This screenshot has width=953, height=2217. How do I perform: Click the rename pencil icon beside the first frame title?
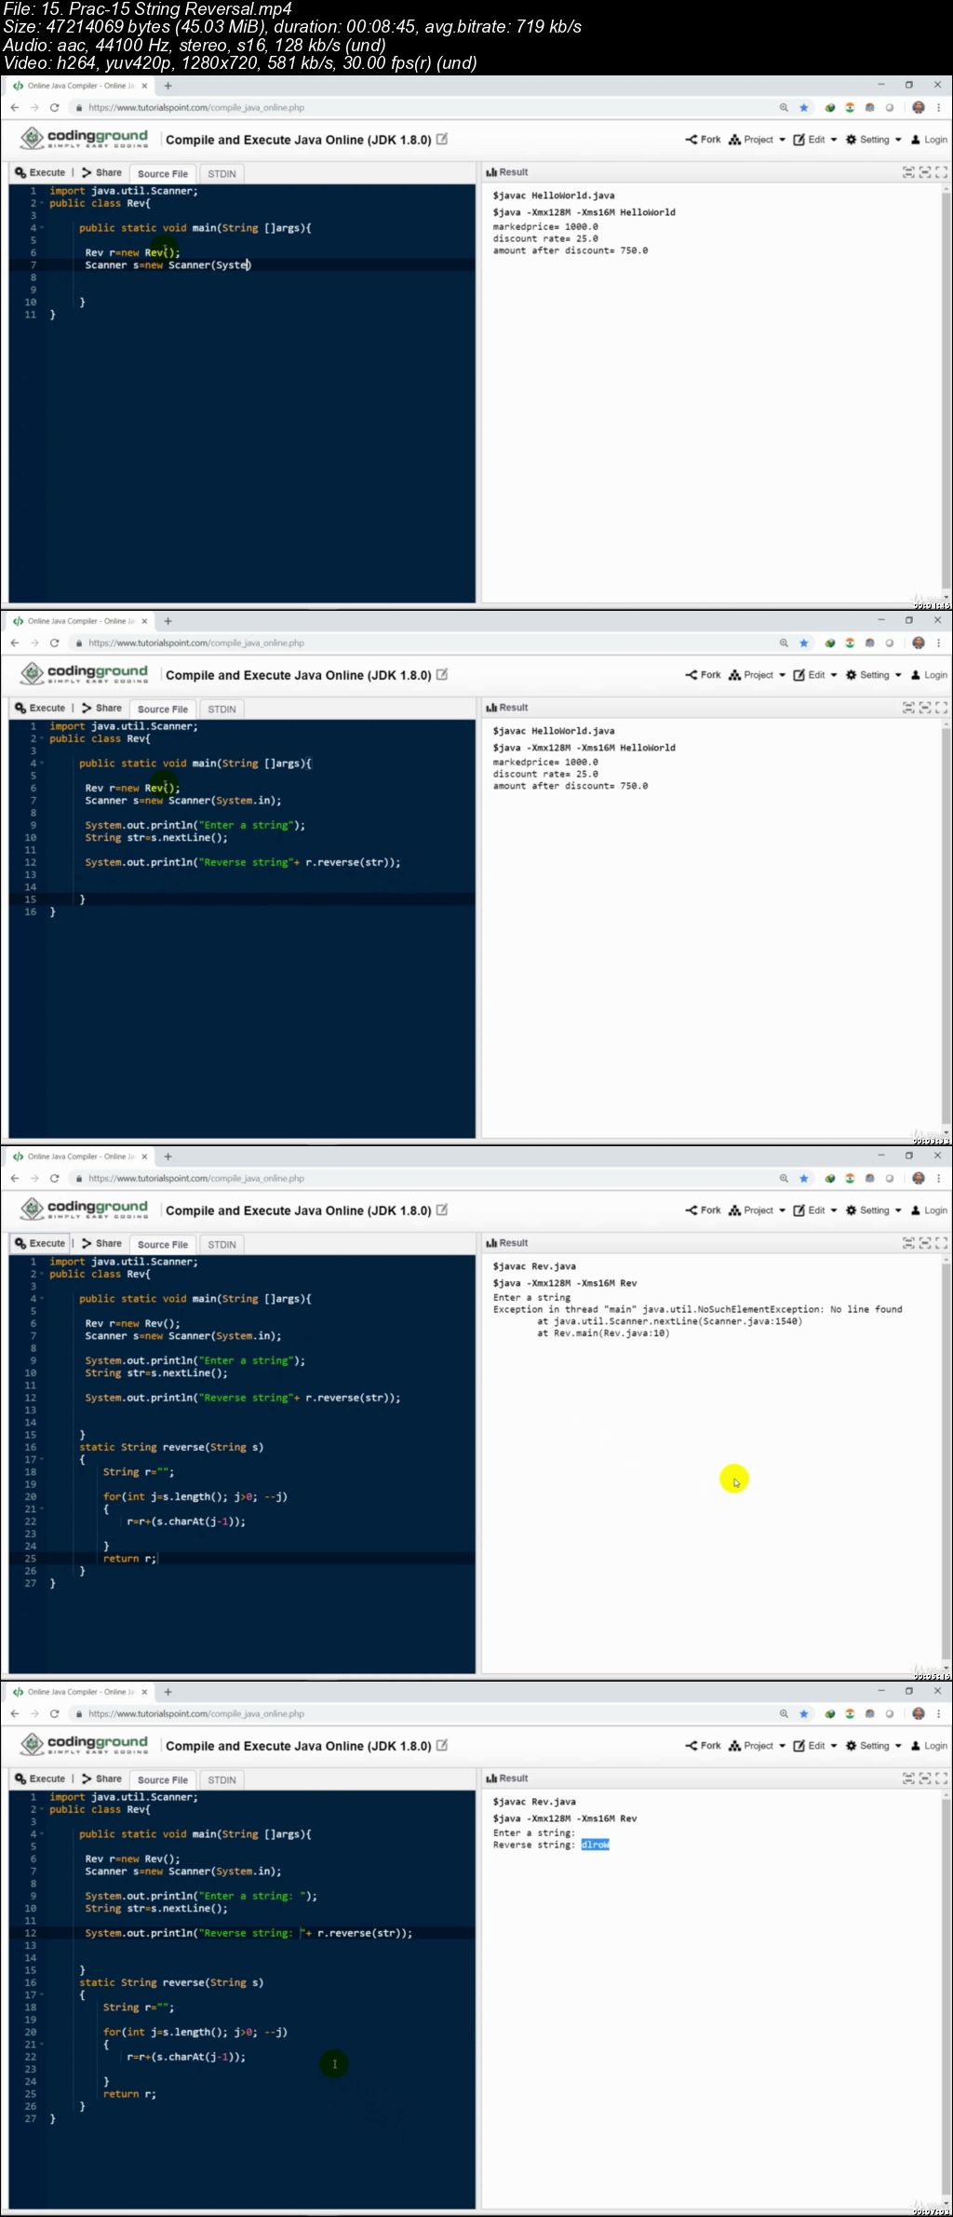click(x=442, y=140)
